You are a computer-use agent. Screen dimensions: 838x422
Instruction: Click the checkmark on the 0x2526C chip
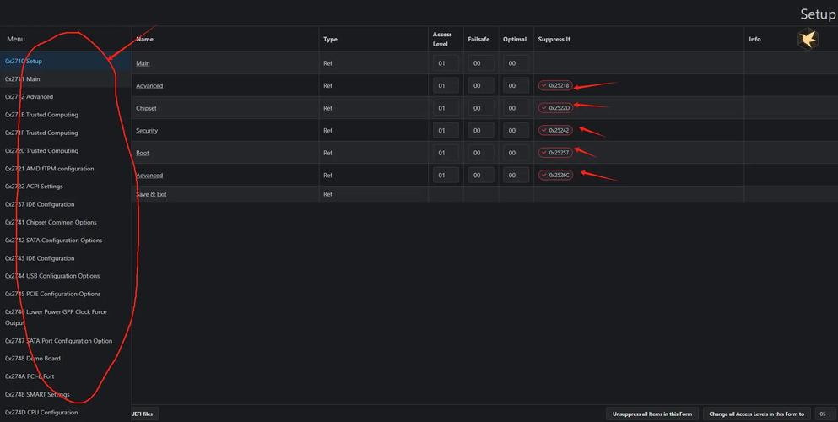point(544,176)
